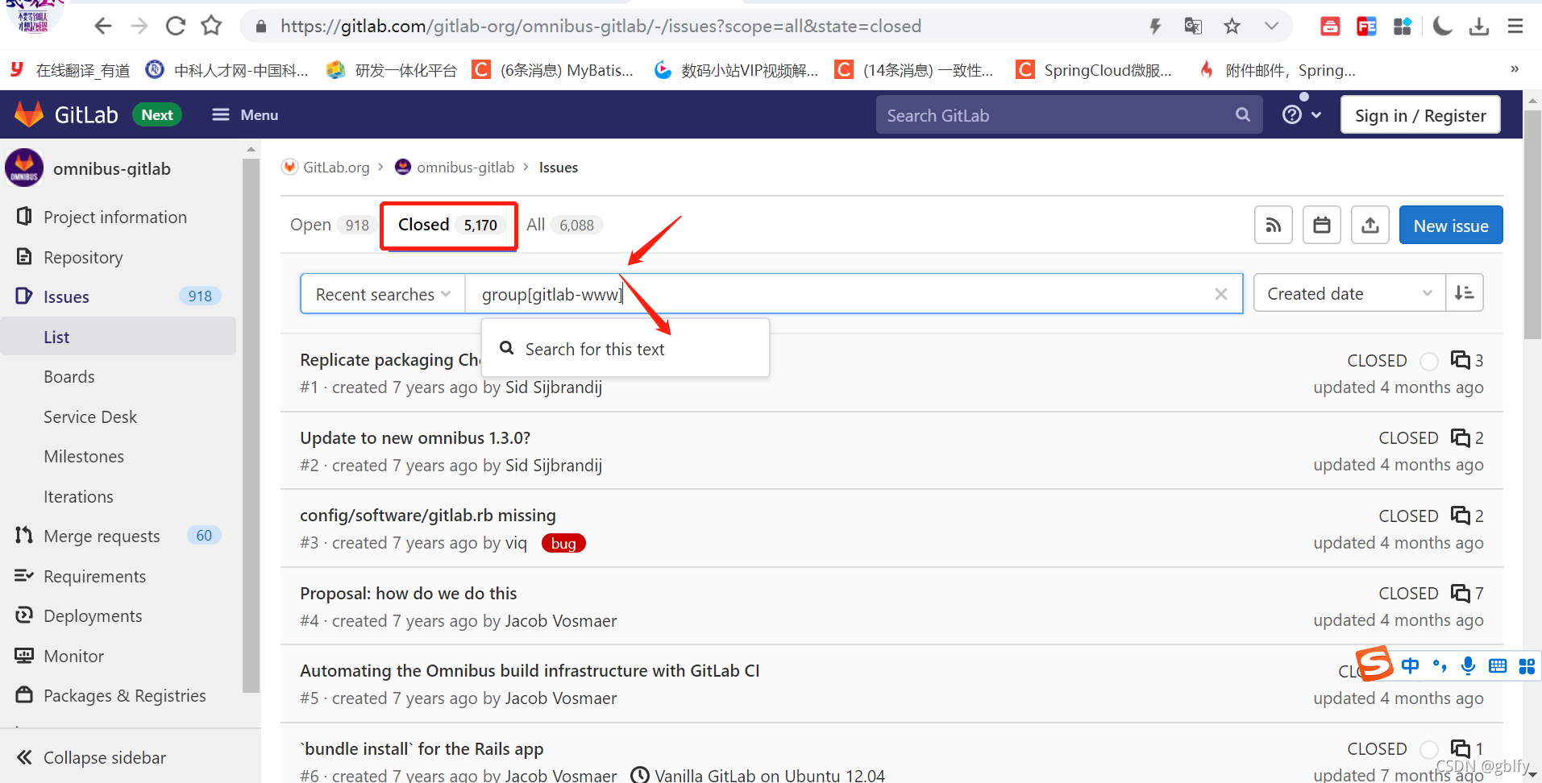Image resolution: width=1542 pixels, height=783 pixels.
Task: Click the browser back arrow
Action: point(102,26)
